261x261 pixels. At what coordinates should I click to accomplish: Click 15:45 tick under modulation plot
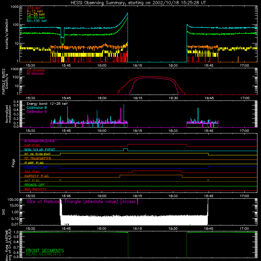click(66, 131)
